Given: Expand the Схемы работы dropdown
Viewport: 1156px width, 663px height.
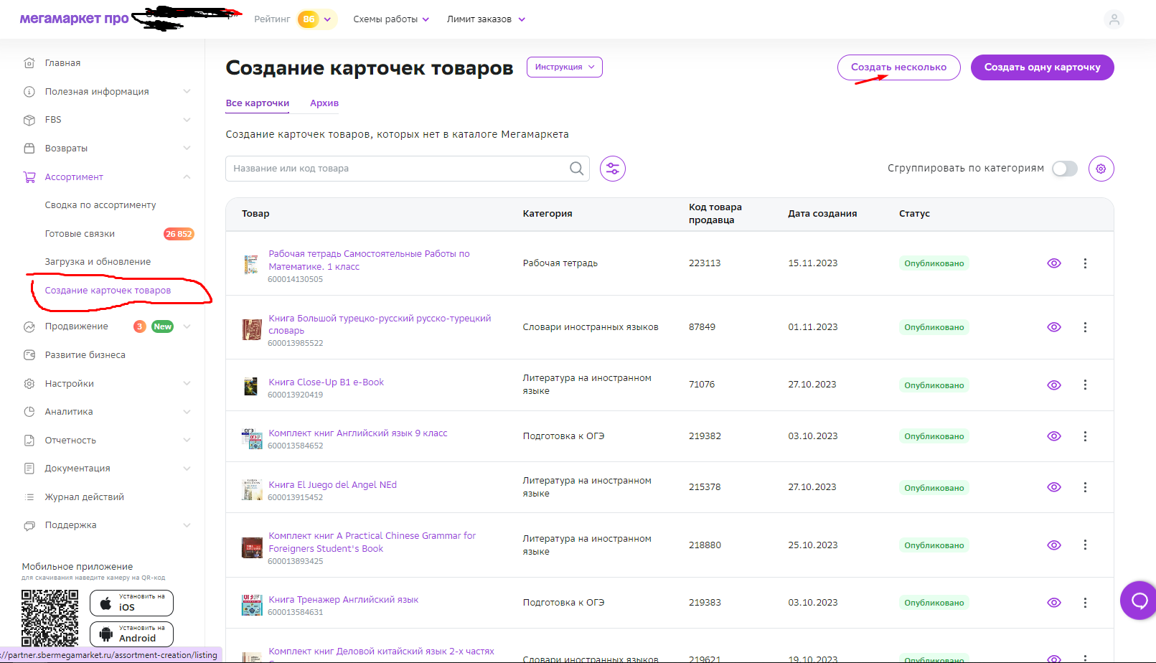Looking at the screenshot, I should [390, 19].
